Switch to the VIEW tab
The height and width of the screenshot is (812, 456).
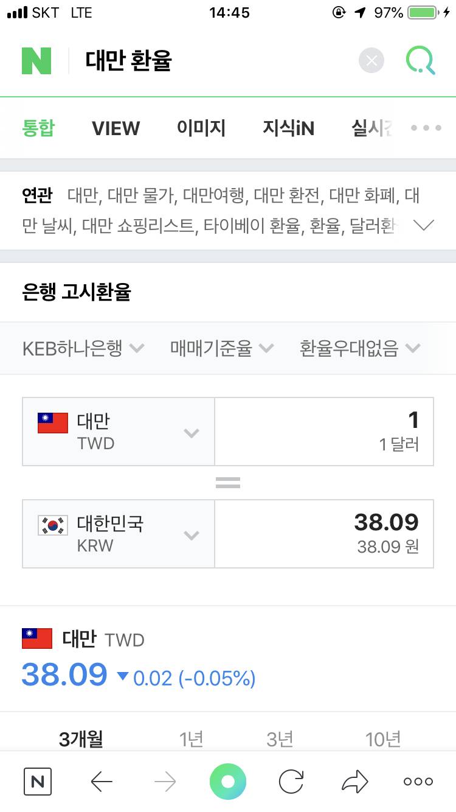pyautogui.click(x=116, y=128)
